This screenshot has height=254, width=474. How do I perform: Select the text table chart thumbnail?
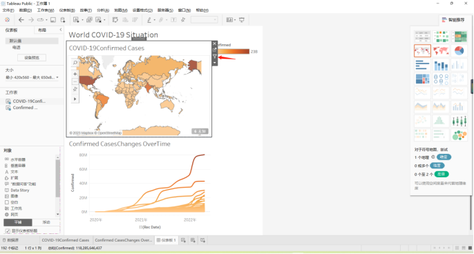tap(422, 37)
